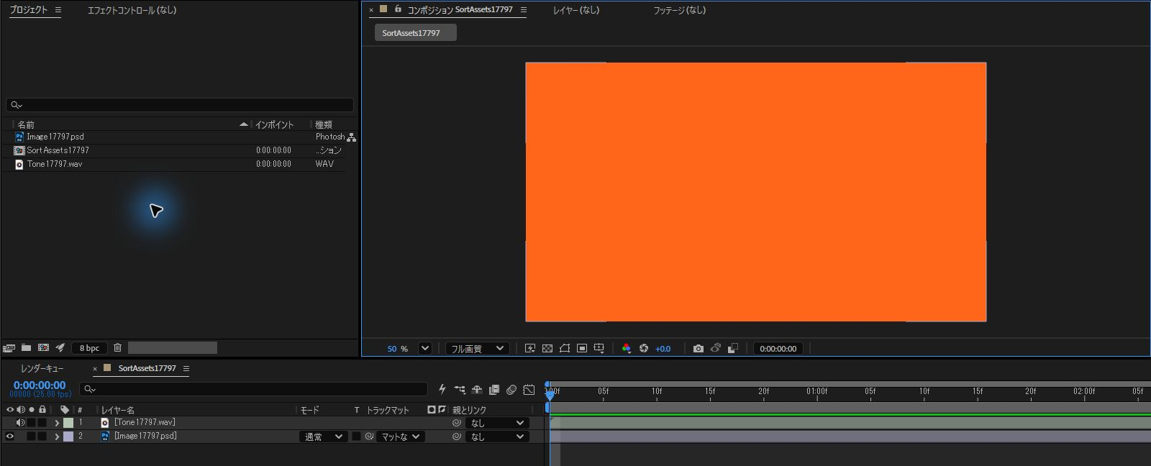The height and width of the screenshot is (466, 1151).
Task: Click the Live Update lightning icon in timeline
Action: [442, 389]
